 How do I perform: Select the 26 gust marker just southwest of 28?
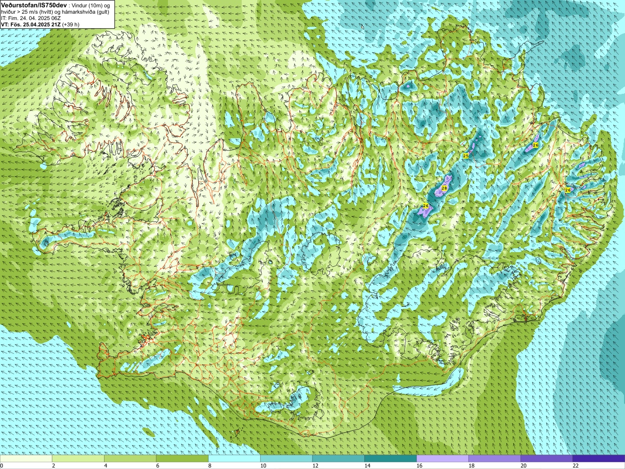[426, 206]
